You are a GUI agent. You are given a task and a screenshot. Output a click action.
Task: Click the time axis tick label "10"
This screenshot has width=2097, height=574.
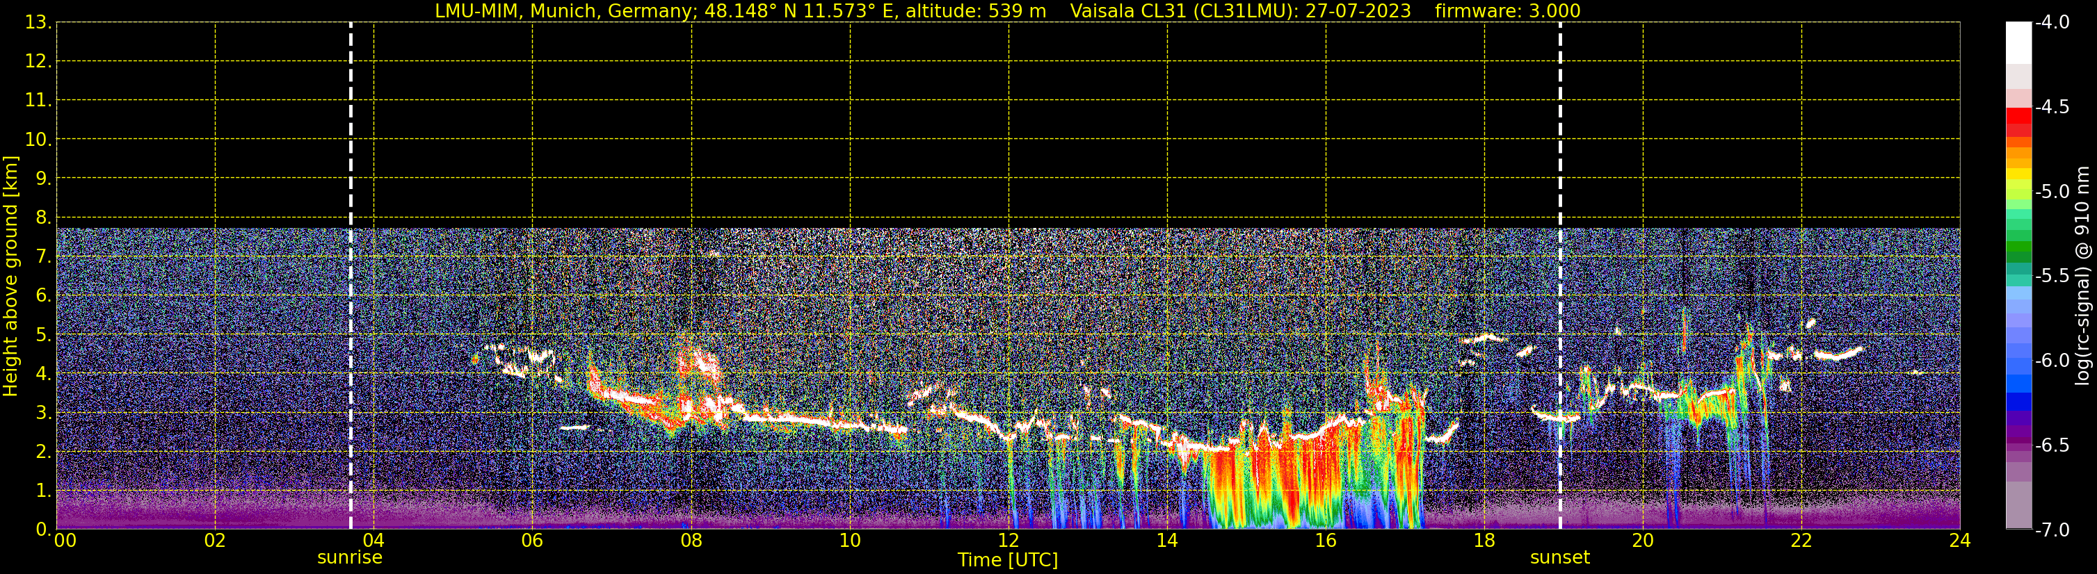(x=850, y=541)
